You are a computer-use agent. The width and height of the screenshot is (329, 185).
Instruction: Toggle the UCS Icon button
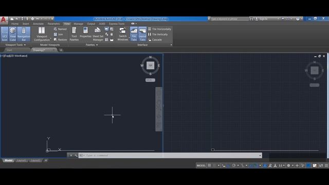[5, 34]
